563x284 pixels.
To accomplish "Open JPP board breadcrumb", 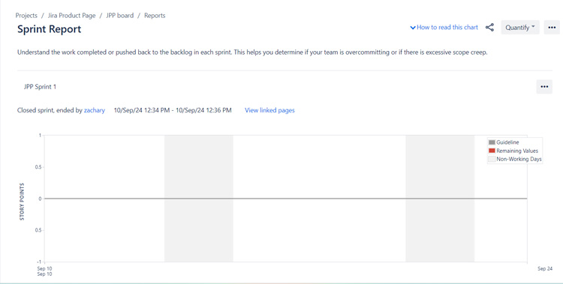I will pos(120,16).
